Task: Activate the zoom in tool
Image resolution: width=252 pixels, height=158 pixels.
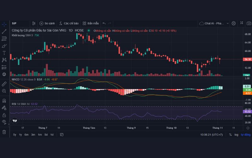Action: pyautogui.click(x=4, y=91)
